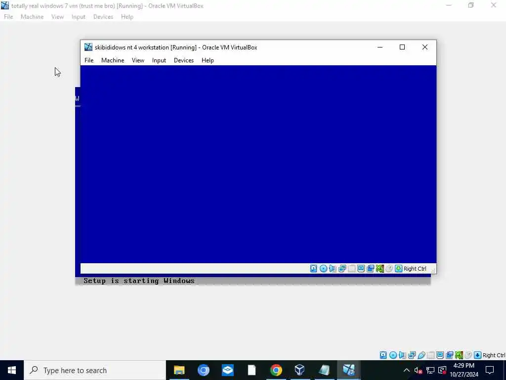Click mouse integration icon in skibididows status bar
This screenshot has width=506, height=380.
[389, 269]
